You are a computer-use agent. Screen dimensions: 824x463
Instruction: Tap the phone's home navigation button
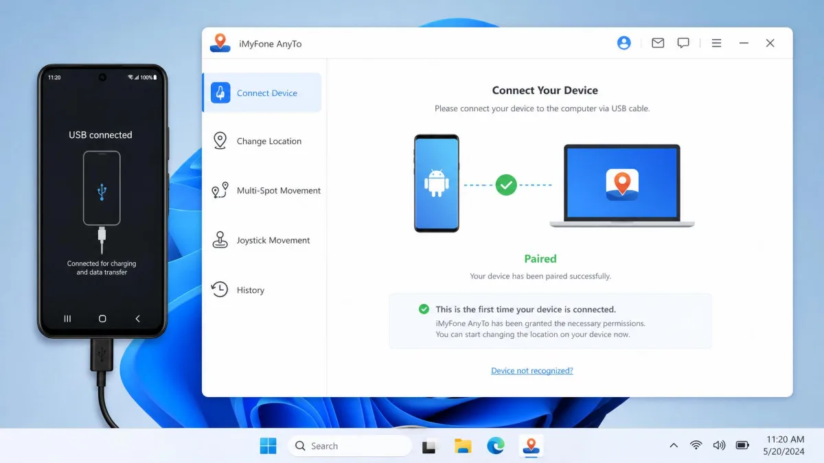pyautogui.click(x=102, y=318)
